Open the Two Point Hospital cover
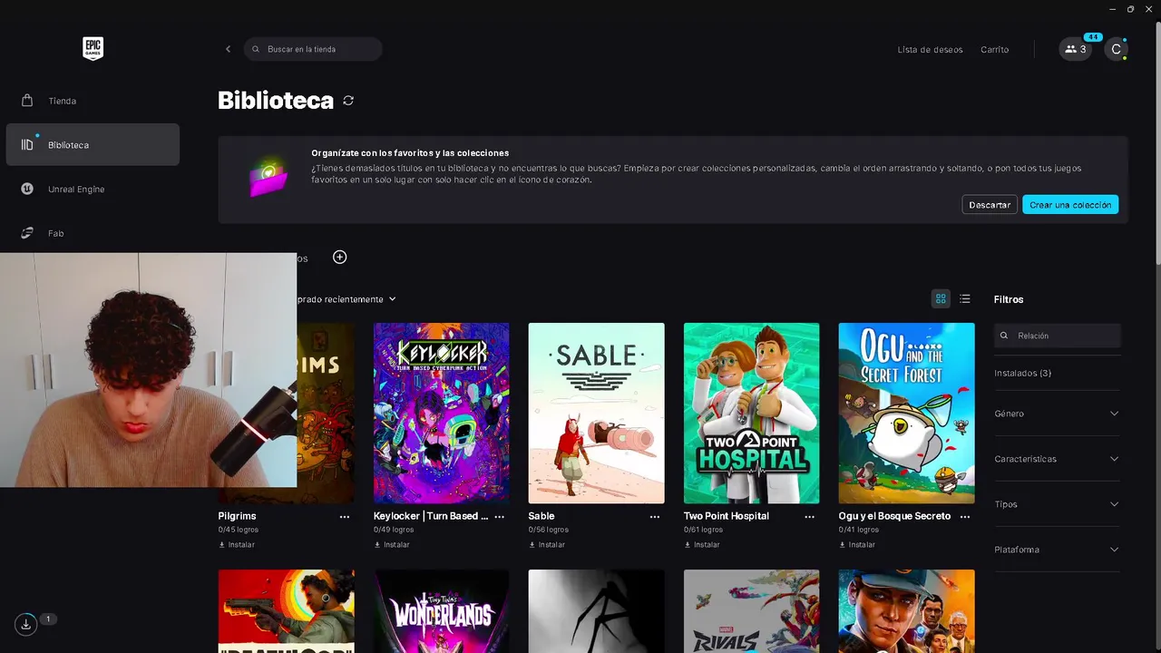Image resolution: width=1161 pixels, height=653 pixels. tap(751, 413)
